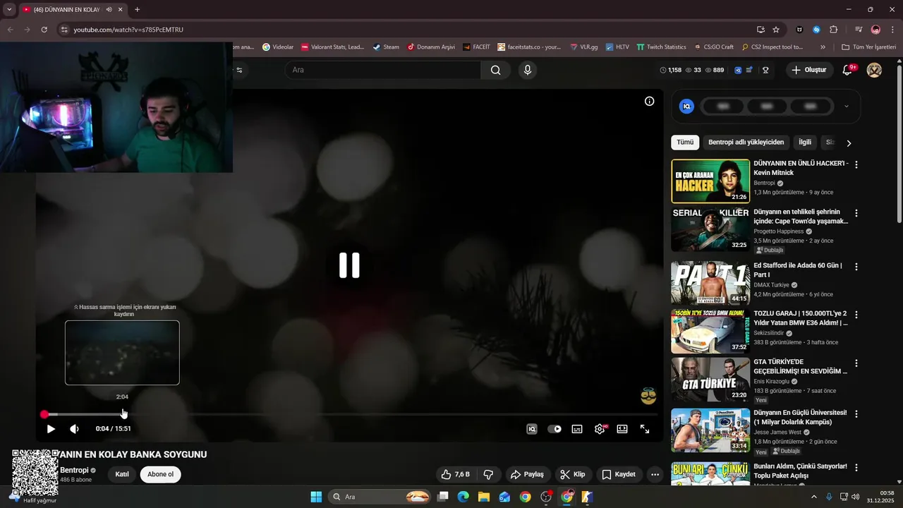Toggle subtitles in the video player
Screen dimensions: 903x508
click(x=577, y=429)
